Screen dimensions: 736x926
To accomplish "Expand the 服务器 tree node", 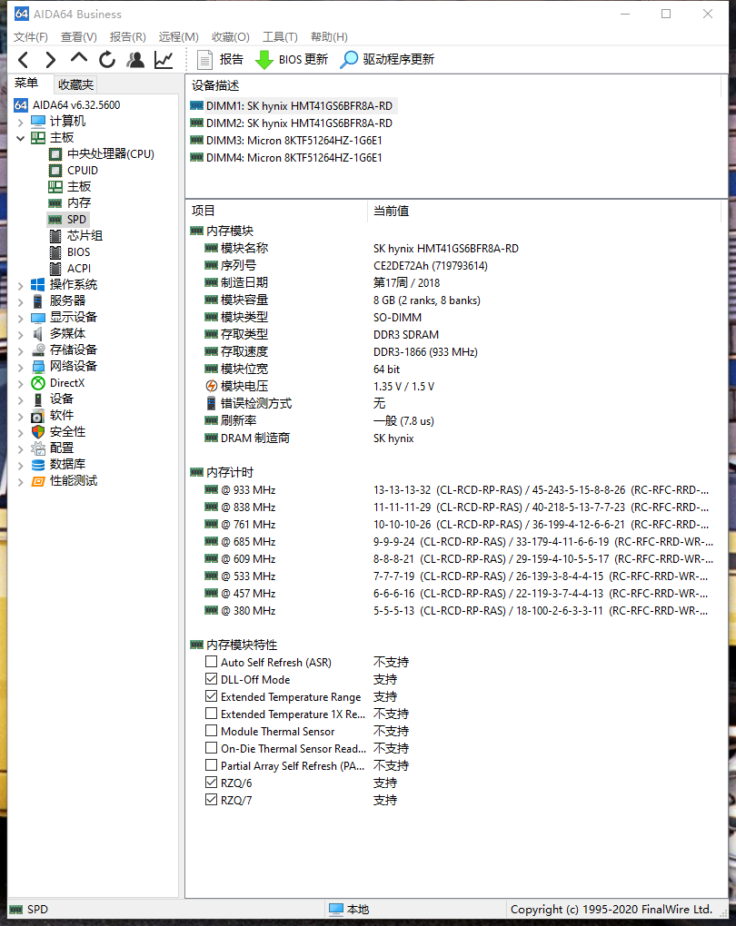I will click(x=21, y=301).
